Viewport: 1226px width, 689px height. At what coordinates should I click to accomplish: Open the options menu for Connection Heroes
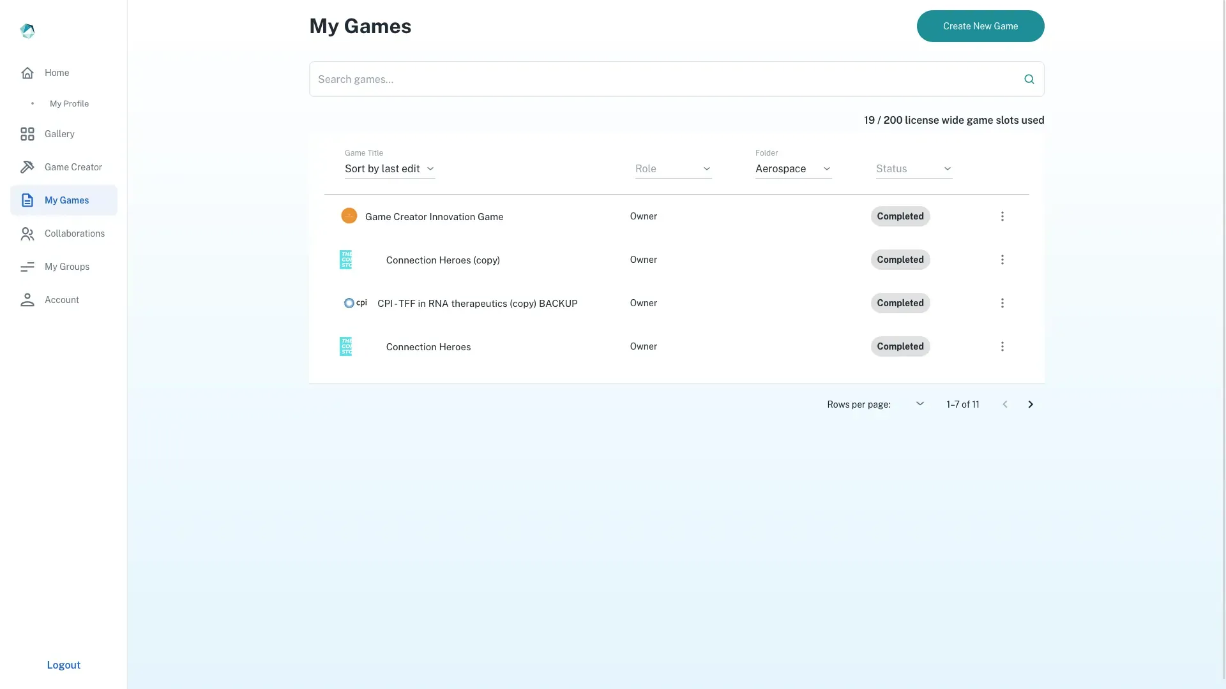1002,346
